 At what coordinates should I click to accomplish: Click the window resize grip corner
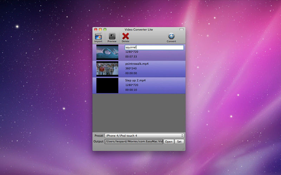(x=183, y=149)
